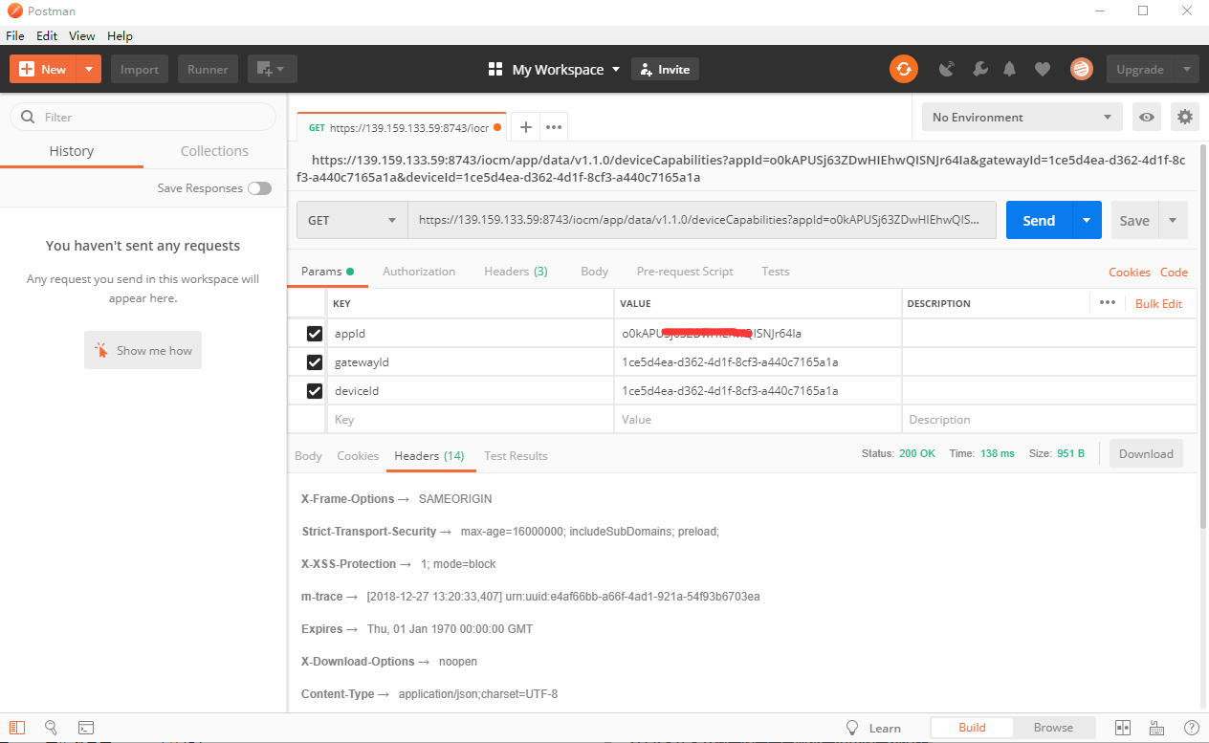Toggle Save Responses switch
The width and height of the screenshot is (1209, 743).
tap(259, 188)
